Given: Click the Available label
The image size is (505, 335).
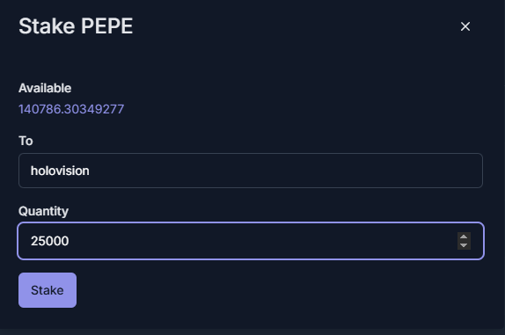Looking at the screenshot, I should 45,88.
